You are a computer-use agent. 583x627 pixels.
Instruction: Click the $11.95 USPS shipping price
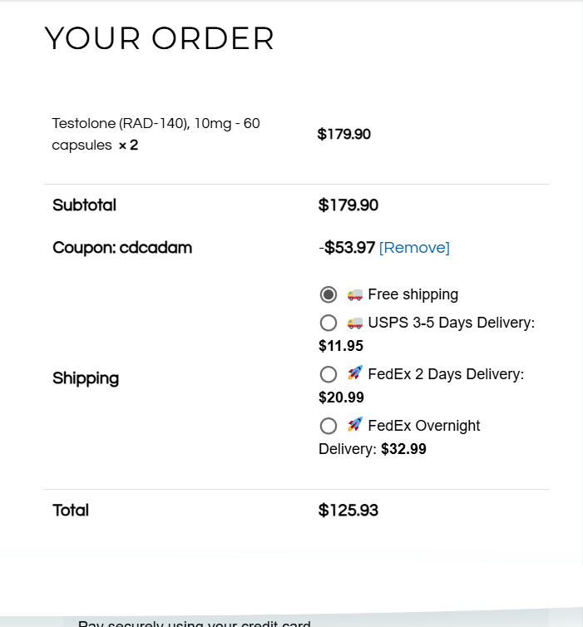coord(341,346)
